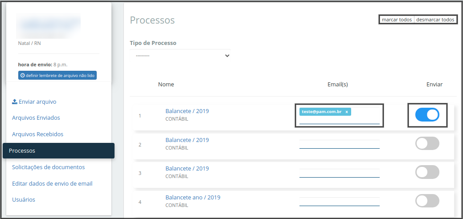Focus the email input field for row 3
This screenshot has width=463, height=219.
(x=339, y=173)
